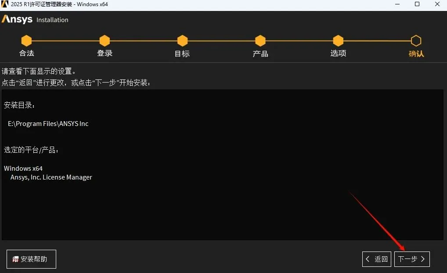
Task: Click the Ansys logo in the header
Action: 17,19
